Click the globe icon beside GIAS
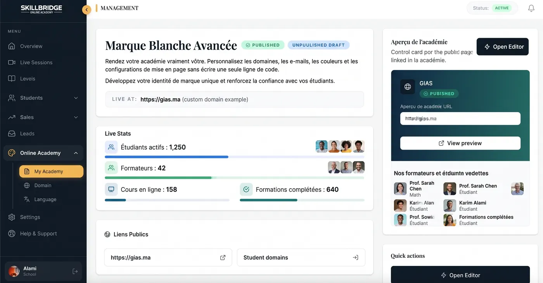The image size is (543, 283). pyautogui.click(x=408, y=87)
